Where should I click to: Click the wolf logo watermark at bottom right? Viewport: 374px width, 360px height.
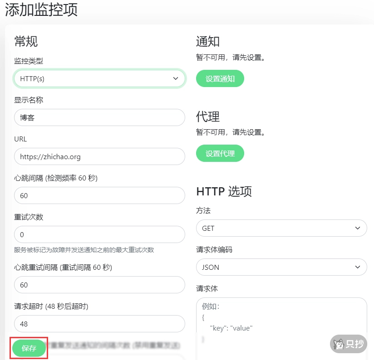pyautogui.click(x=340, y=344)
